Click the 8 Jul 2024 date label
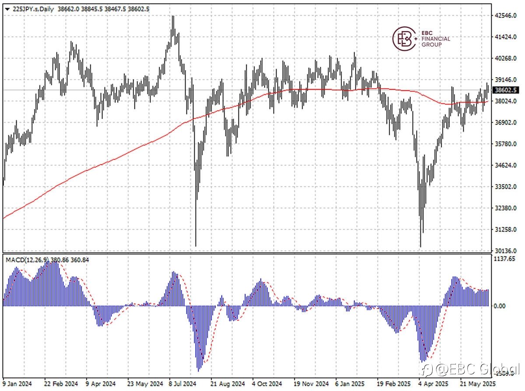 182,384
